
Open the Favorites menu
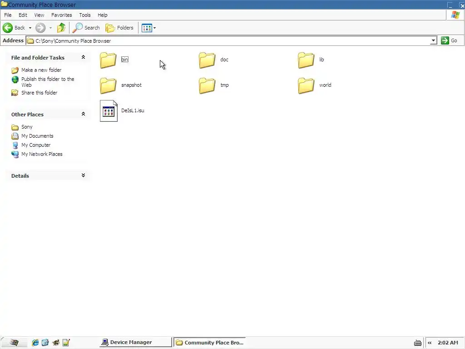[x=61, y=15]
